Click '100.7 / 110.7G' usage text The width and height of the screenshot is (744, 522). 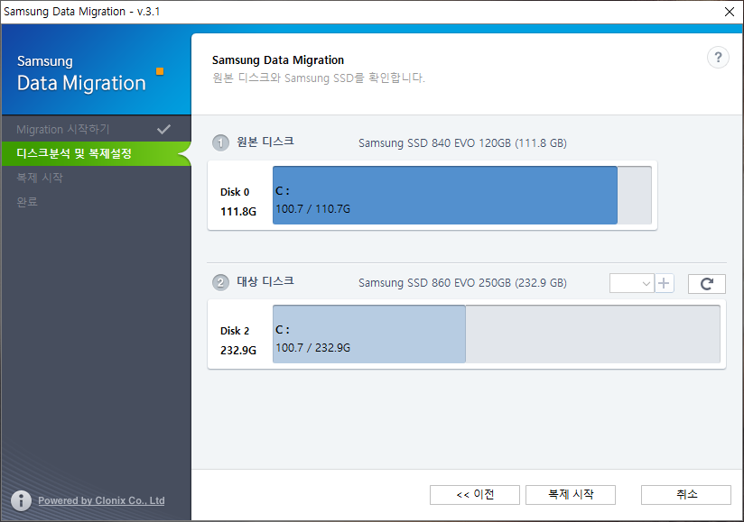click(312, 209)
